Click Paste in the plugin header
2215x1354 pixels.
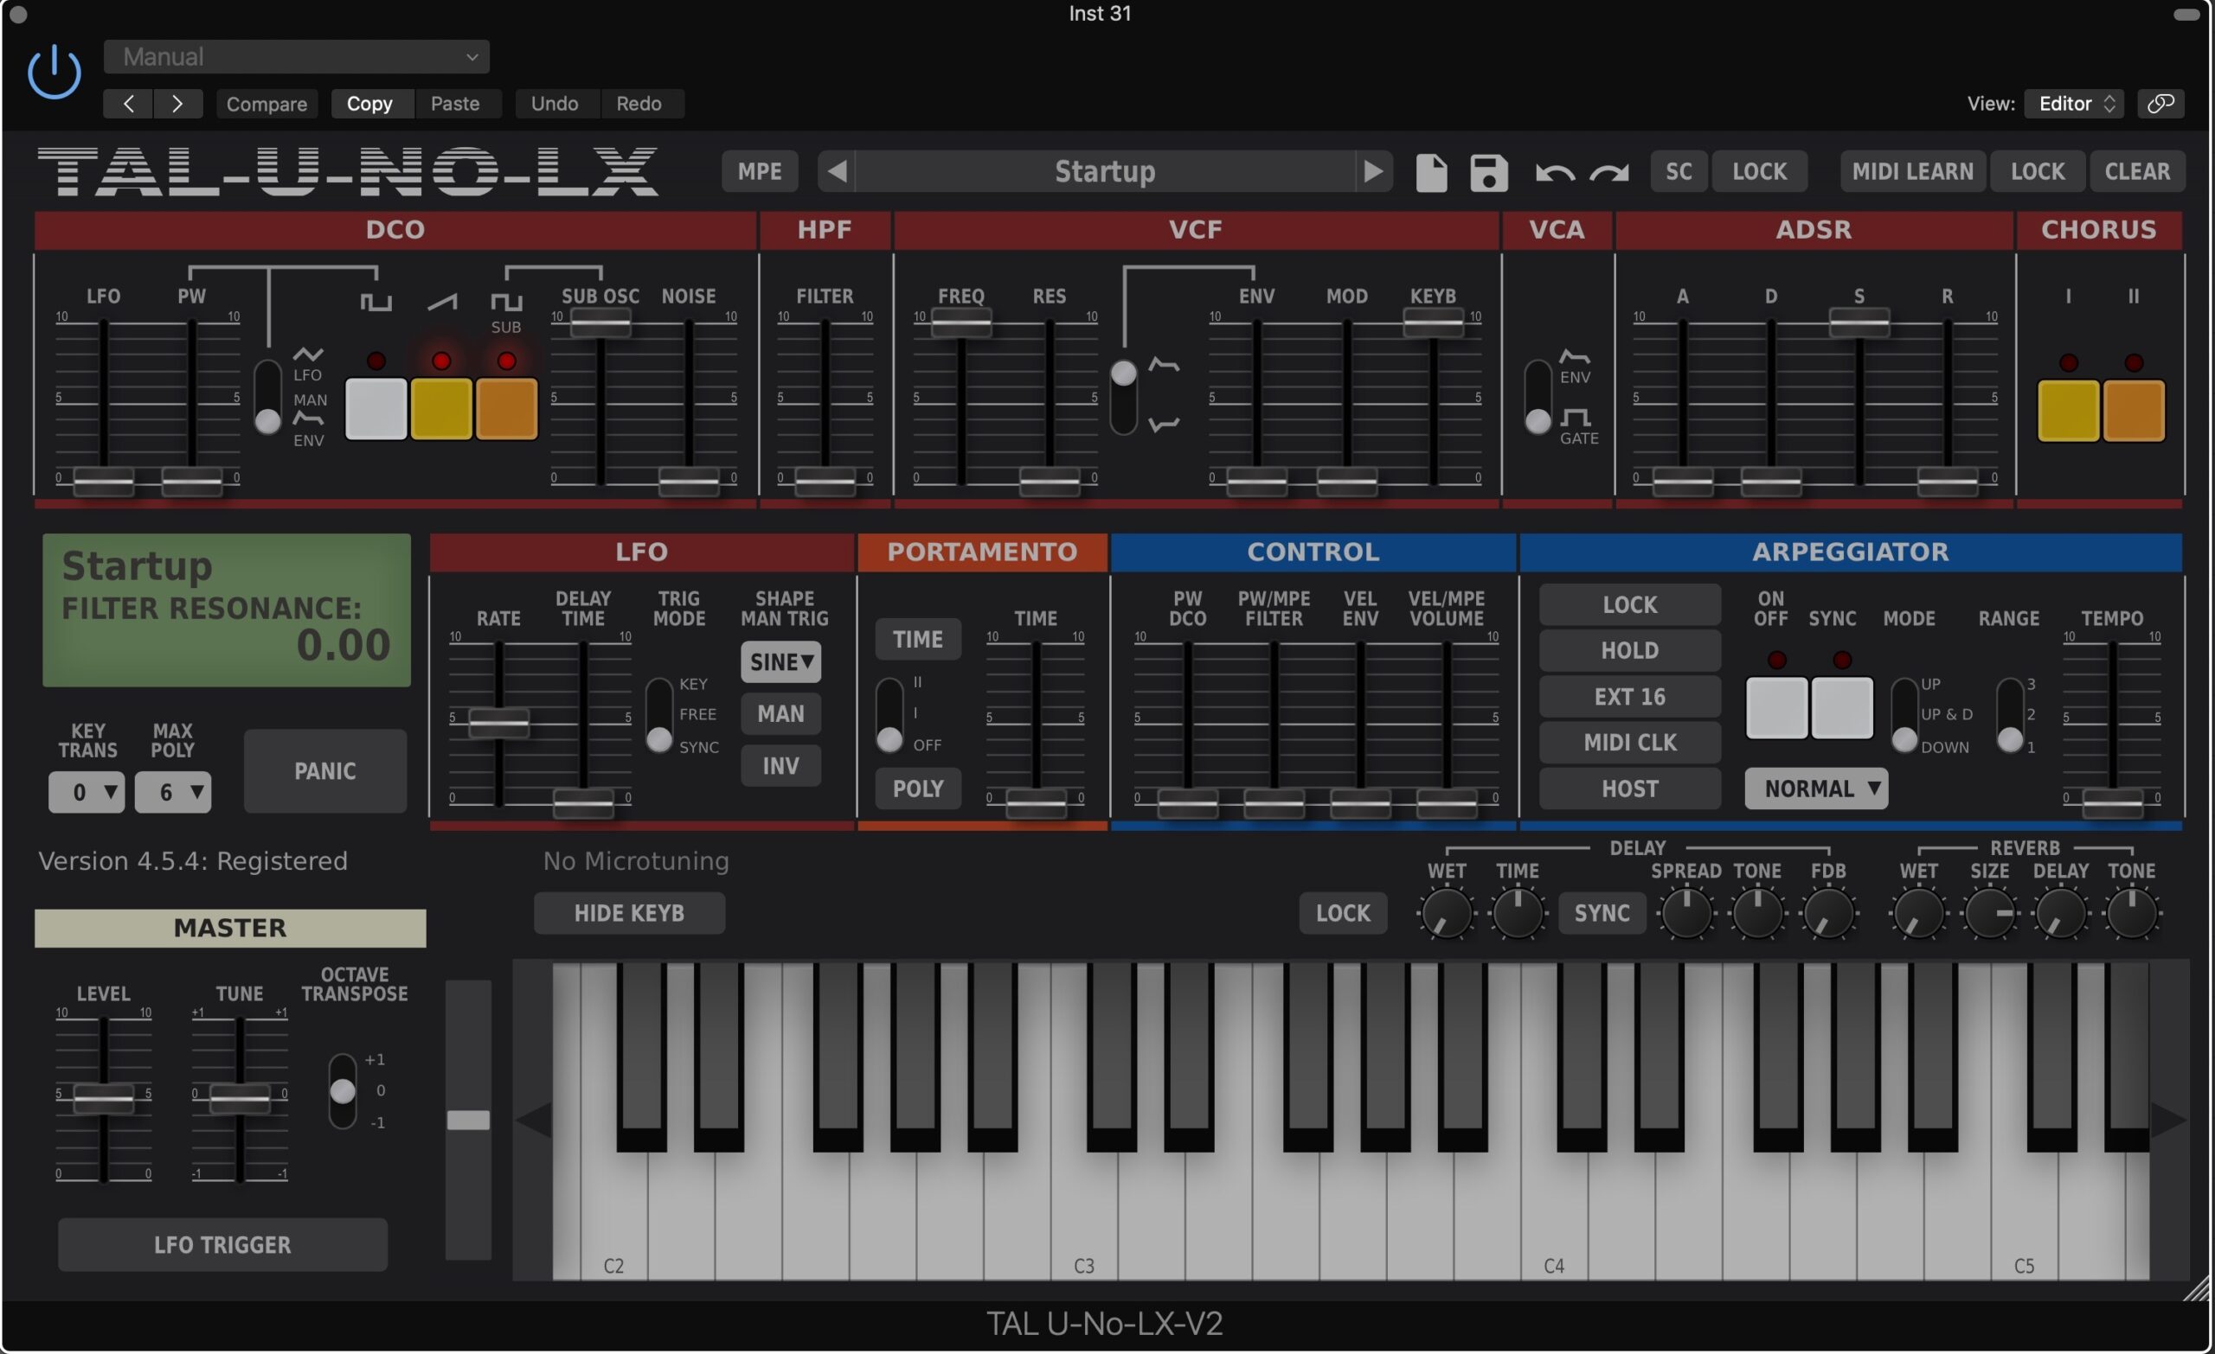pyautogui.click(x=455, y=104)
